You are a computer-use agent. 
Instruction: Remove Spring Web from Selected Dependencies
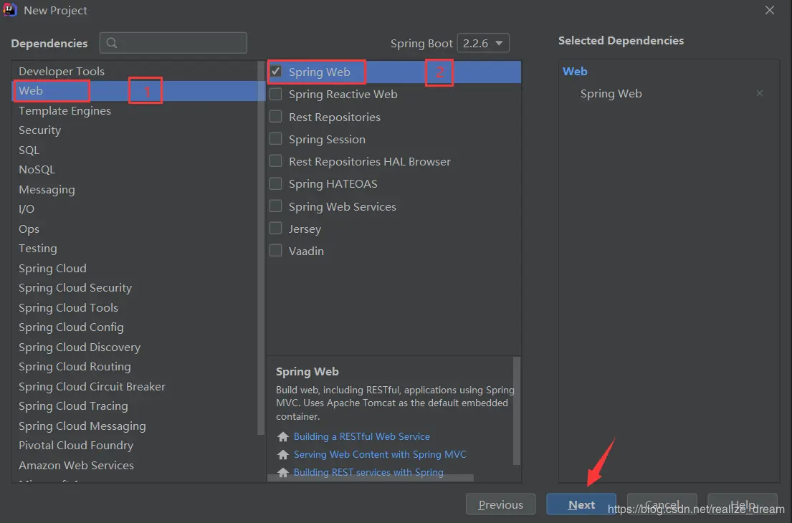pyautogui.click(x=759, y=93)
